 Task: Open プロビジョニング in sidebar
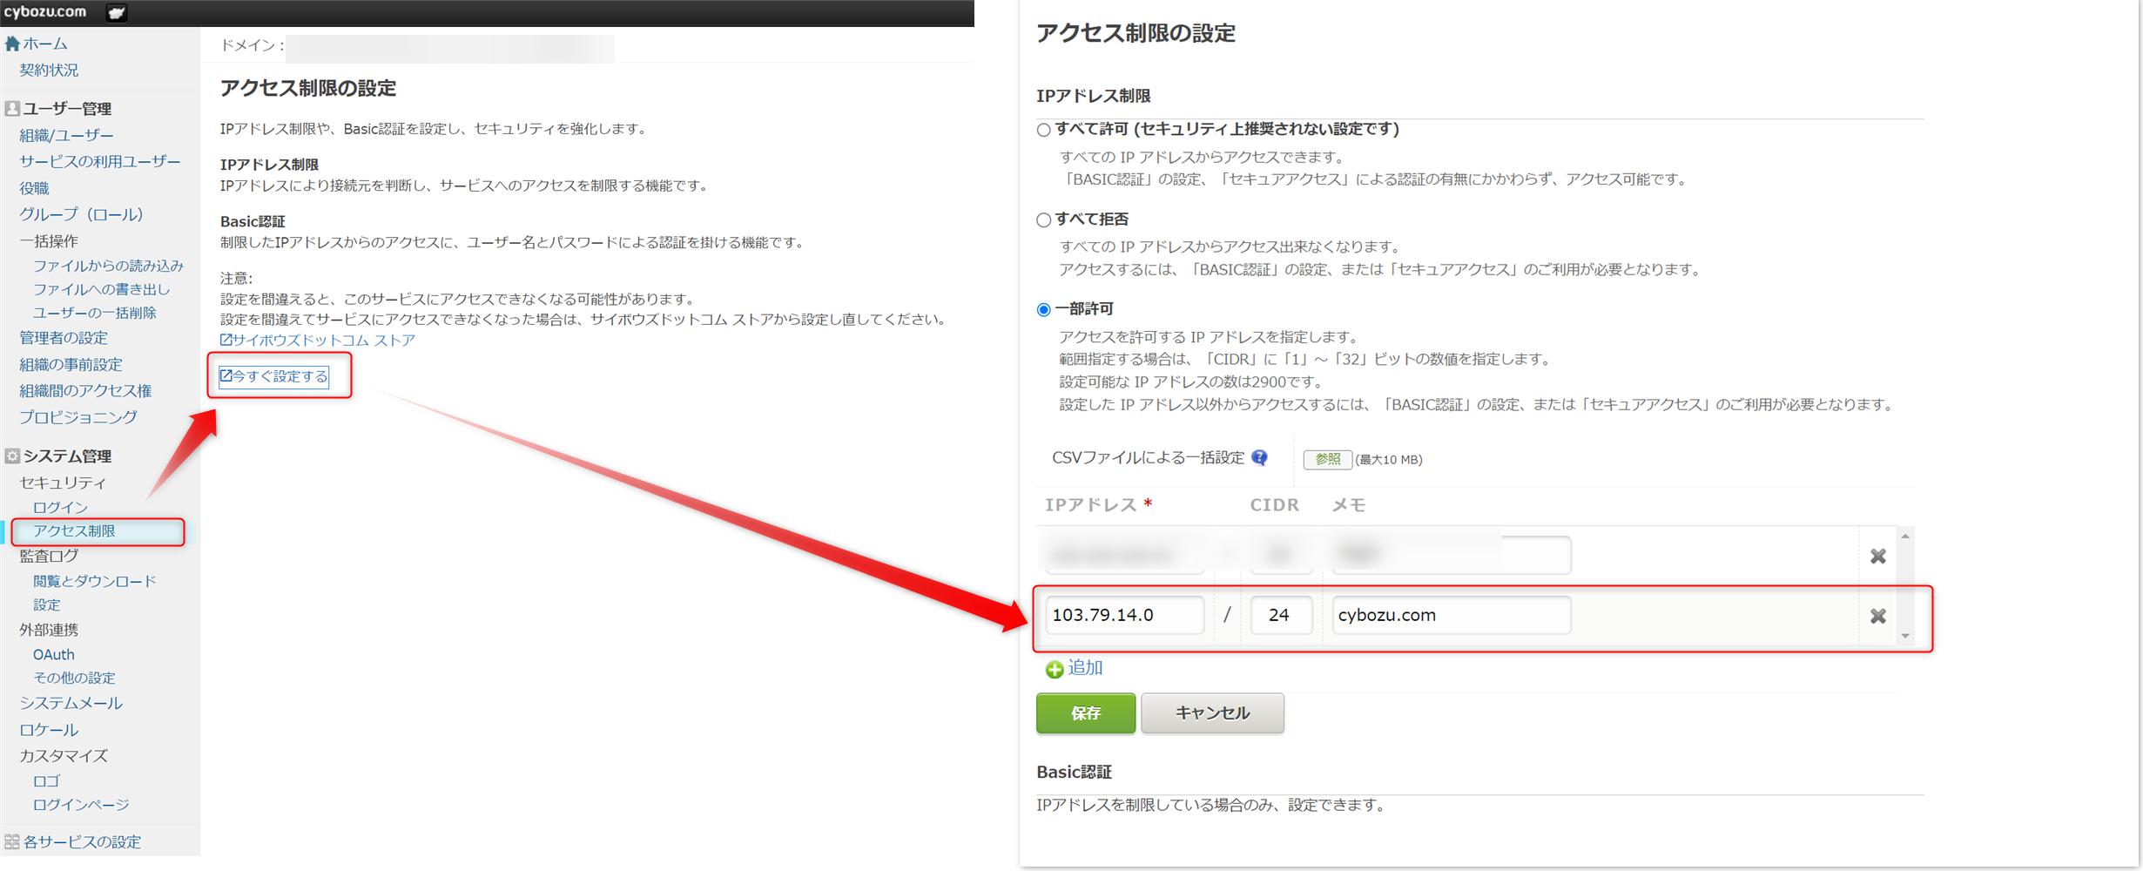(78, 417)
